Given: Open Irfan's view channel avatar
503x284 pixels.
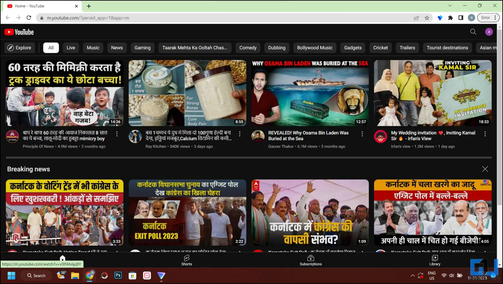Looking at the screenshot, I should pyautogui.click(x=381, y=137).
